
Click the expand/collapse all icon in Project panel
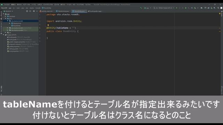click(x=30, y=11)
